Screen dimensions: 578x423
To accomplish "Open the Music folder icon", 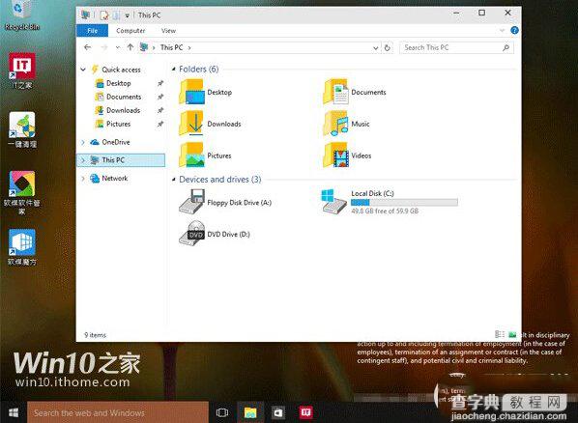I will [335, 124].
